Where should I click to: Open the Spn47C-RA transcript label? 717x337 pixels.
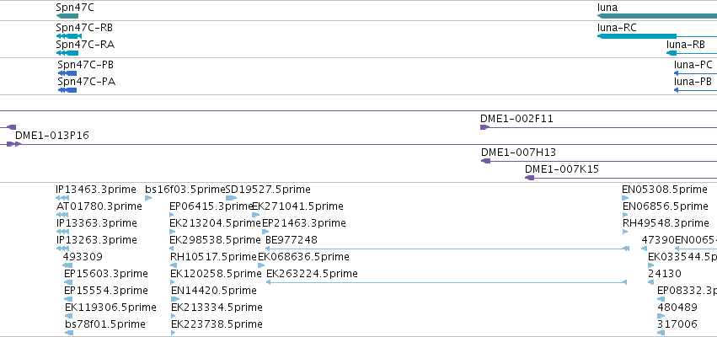(85, 45)
